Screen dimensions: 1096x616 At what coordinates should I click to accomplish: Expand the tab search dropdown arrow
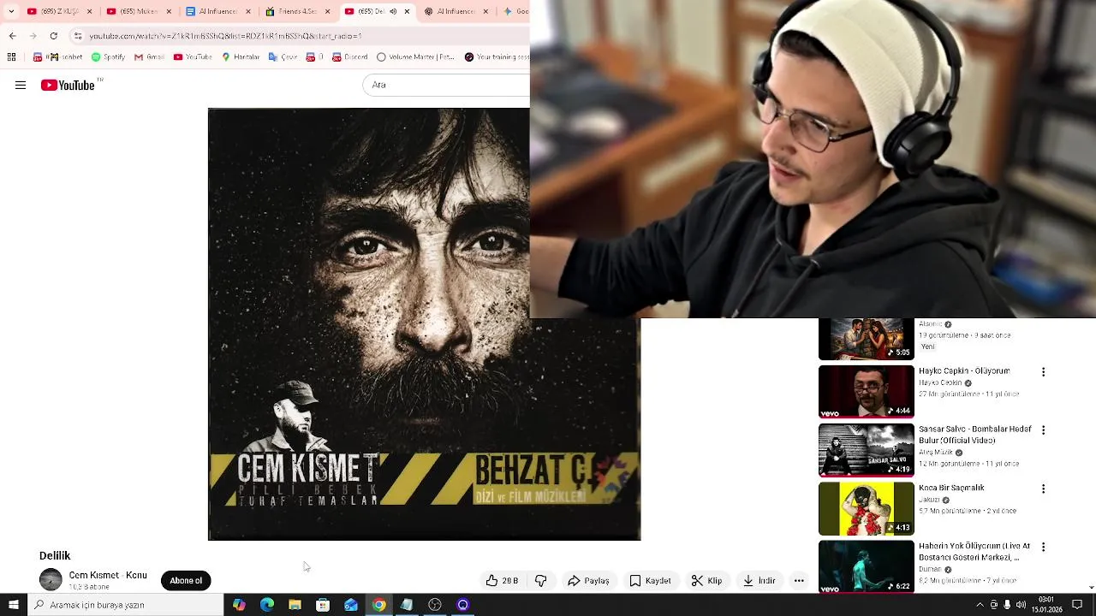click(x=11, y=12)
